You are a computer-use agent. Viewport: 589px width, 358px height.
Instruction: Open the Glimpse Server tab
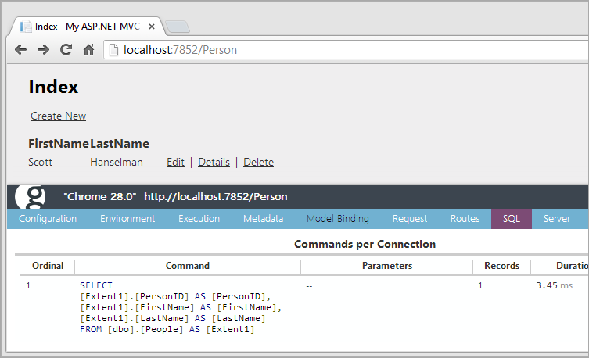tap(557, 219)
